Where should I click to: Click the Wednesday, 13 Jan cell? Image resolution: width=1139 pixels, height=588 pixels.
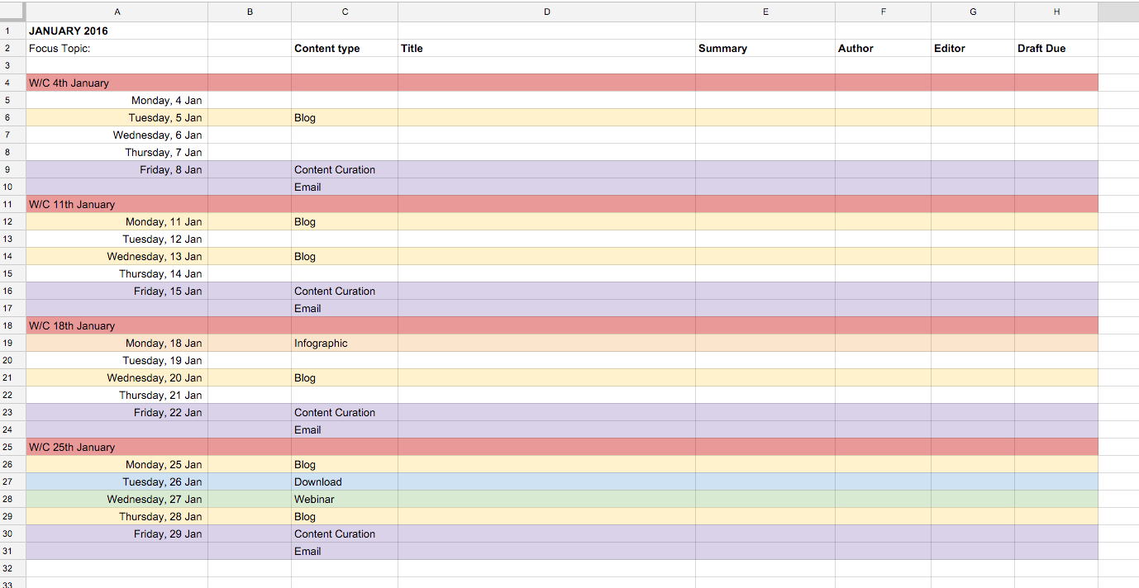tap(117, 257)
